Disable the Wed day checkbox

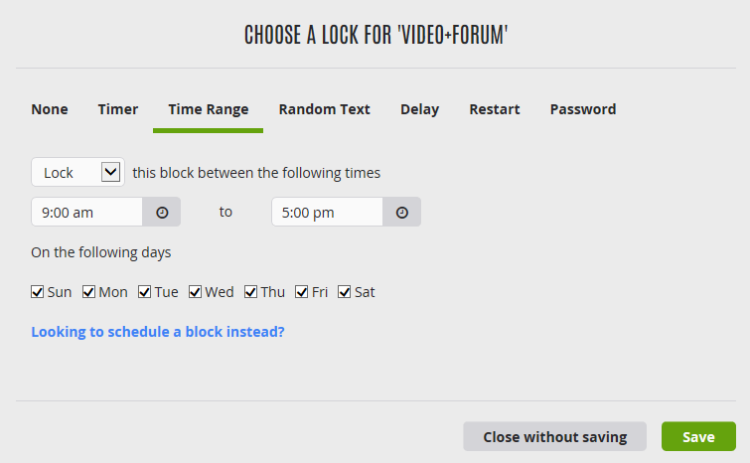[x=195, y=292]
